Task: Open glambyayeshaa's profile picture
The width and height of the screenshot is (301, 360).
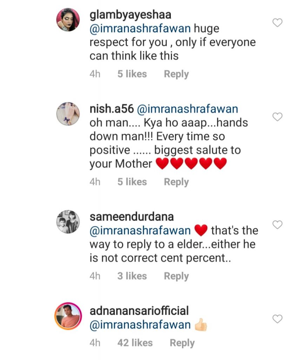Action: pyautogui.click(x=69, y=20)
